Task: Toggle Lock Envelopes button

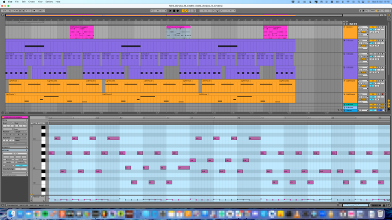Action: pos(355,24)
